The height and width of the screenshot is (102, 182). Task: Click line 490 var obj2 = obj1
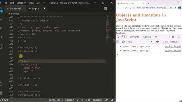coord(29,78)
